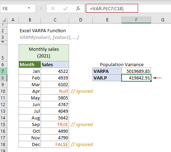Click the Insert Function fx icon
171x152 pixels.
pyautogui.click(x=78, y=8)
